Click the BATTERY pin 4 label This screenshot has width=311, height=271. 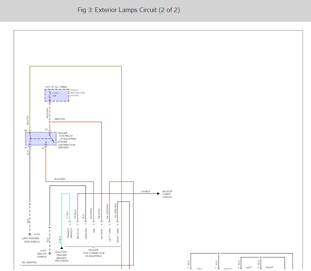(102, 234)
